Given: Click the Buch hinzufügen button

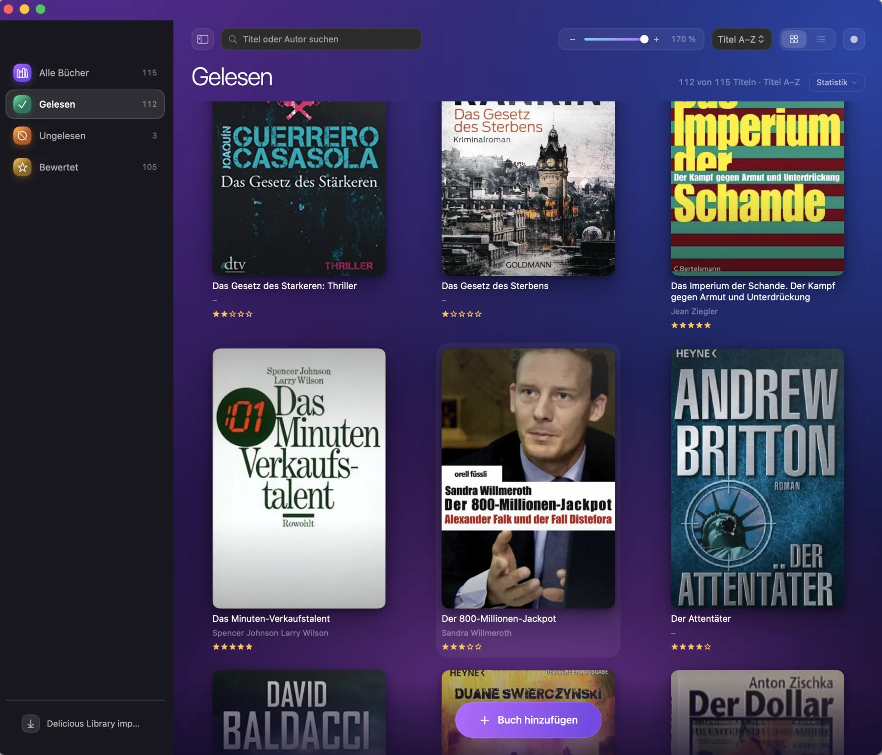Looking at the screenshot, I should coord(528,720).
